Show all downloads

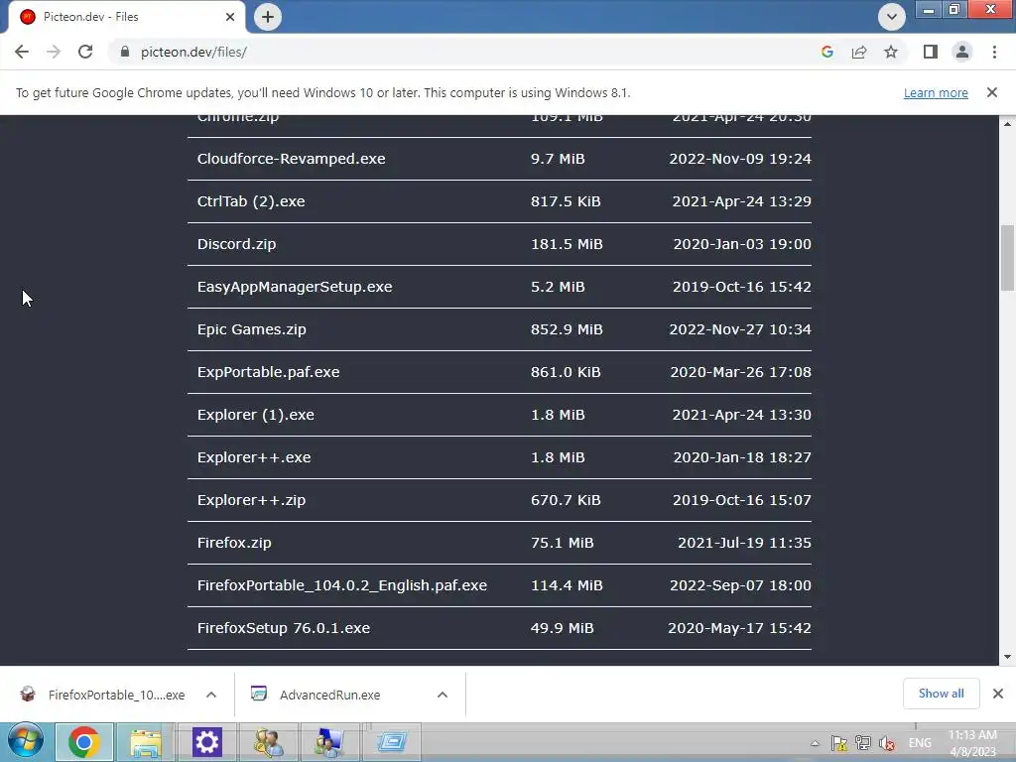point(941,694)
